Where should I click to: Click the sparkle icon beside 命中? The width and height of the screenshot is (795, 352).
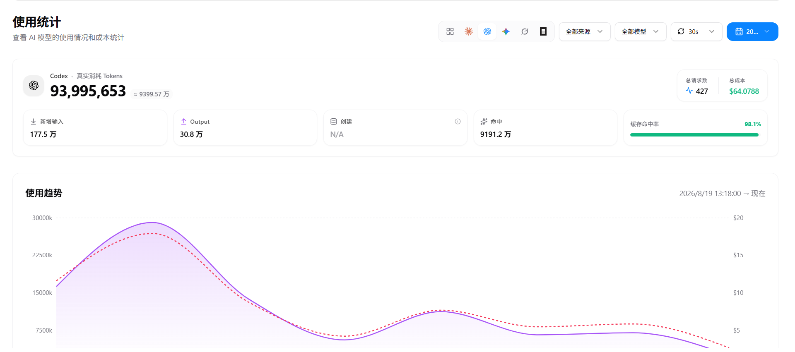(484, 122)
